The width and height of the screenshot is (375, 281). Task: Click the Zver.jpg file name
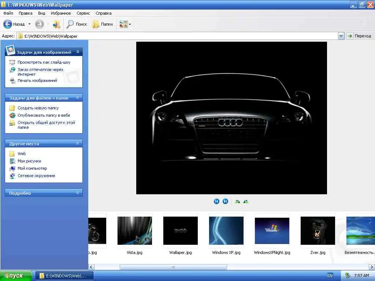(318, 252)
